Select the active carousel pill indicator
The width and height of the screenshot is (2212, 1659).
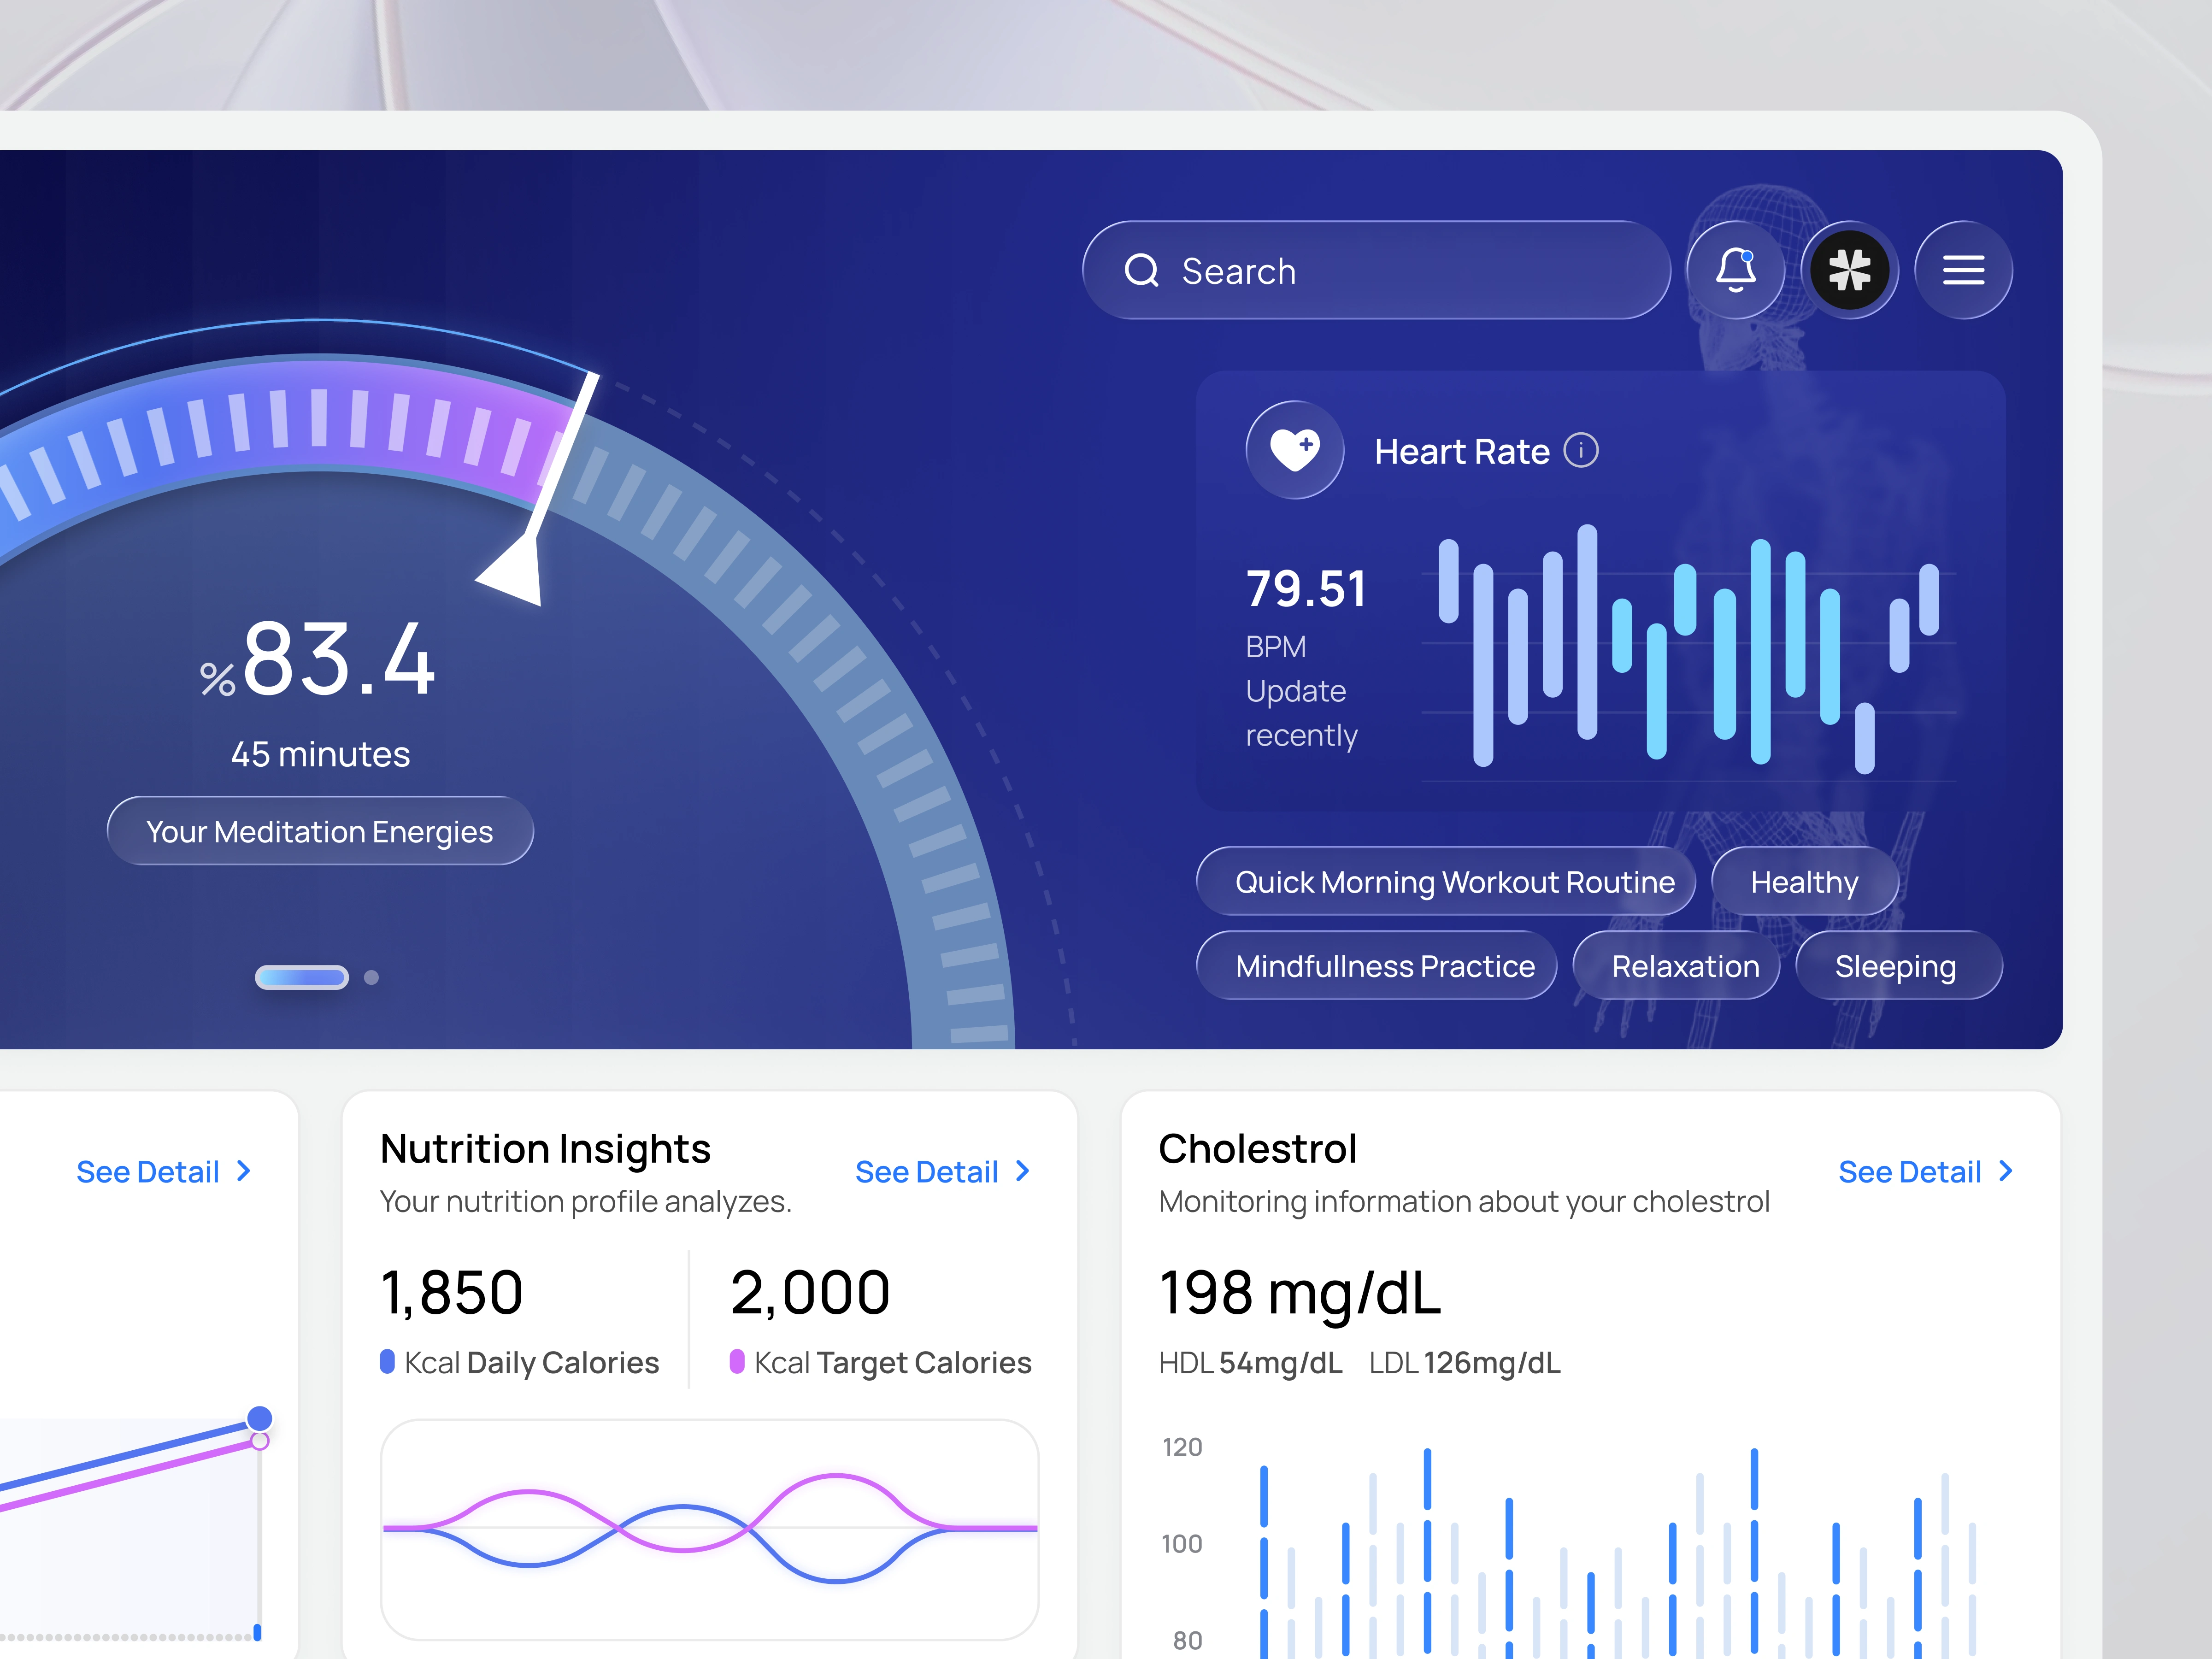point(301,977)
